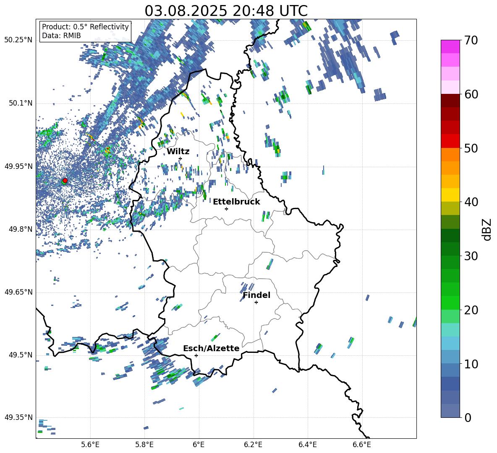Click the plus marker below Ettelbruck

click(226, 209)
